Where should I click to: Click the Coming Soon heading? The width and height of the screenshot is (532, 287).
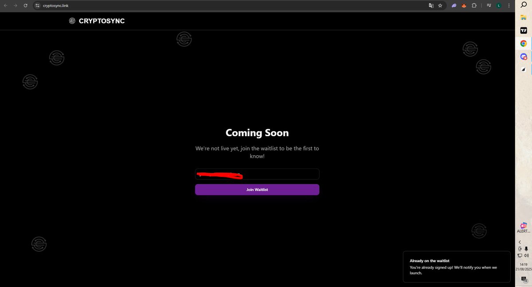pyautogui.click(x=257, y=133)
